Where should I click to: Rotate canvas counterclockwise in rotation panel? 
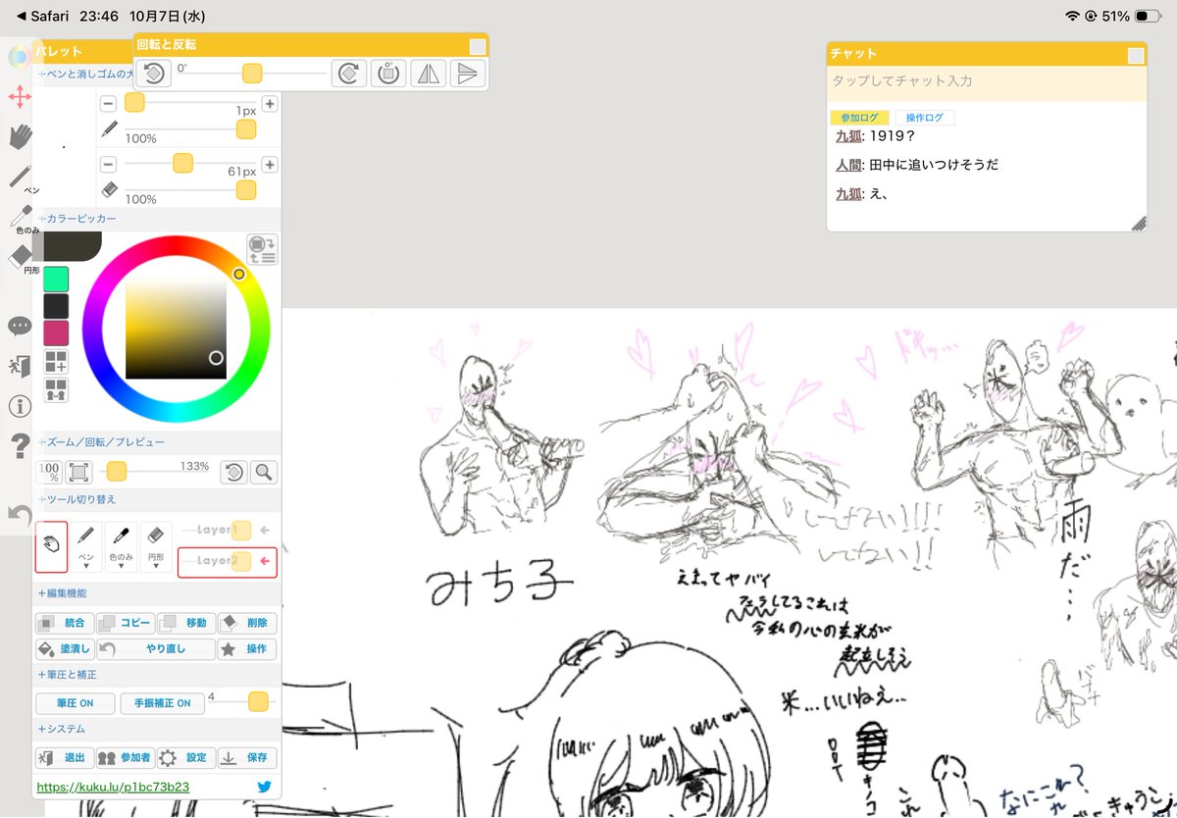pos(153,74)
